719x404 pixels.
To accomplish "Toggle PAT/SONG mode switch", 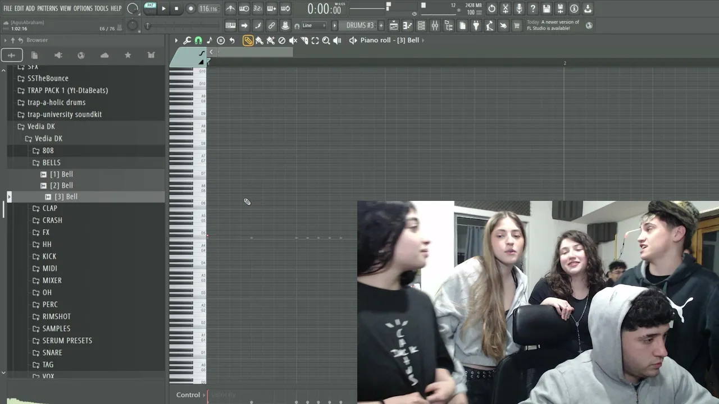I will point(150,8).
